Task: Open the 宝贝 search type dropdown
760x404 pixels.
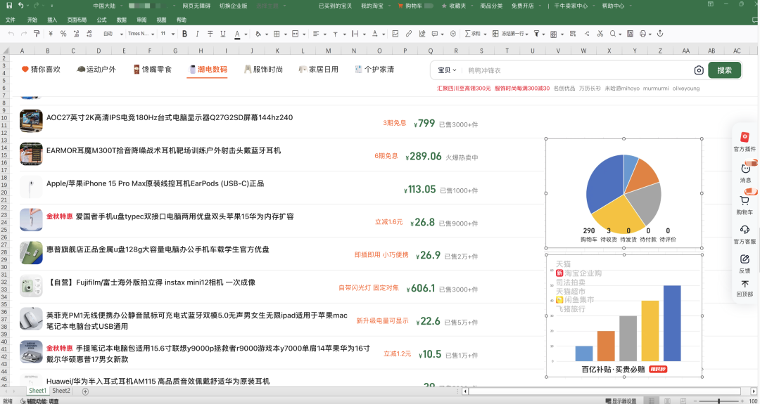Action: tap(447, 70)
